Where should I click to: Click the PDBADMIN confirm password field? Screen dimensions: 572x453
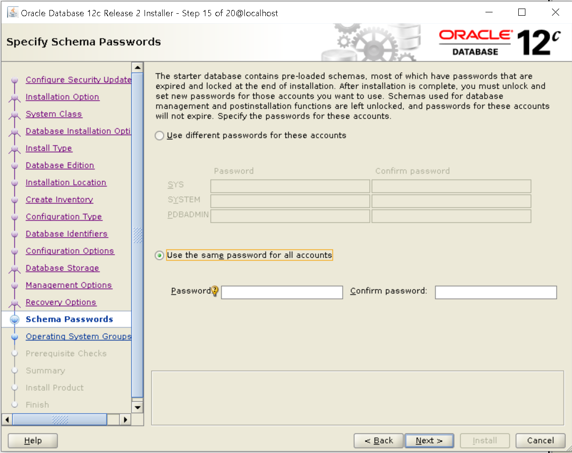point(451,216)
